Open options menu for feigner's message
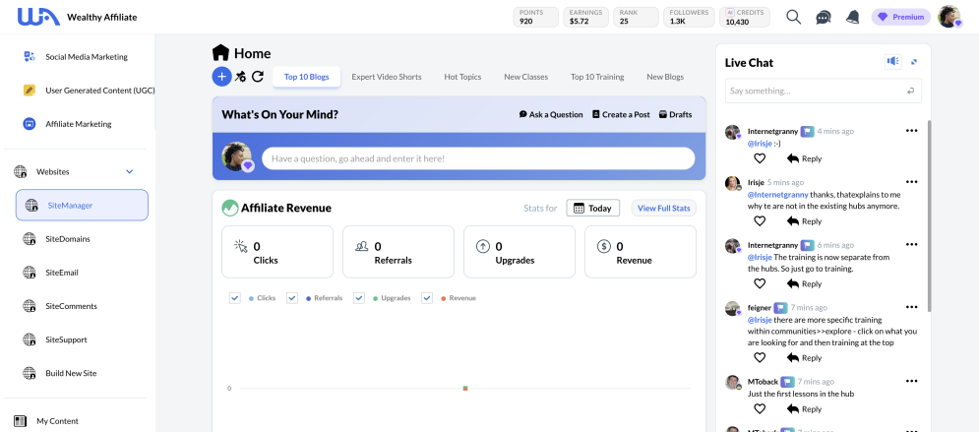Image resolution: width=979 pixels, height=432 pixels. point(911,306)
